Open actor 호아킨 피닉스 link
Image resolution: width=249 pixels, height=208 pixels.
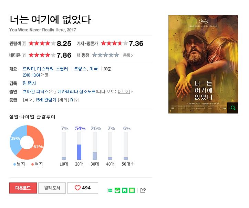coord(36,92)
